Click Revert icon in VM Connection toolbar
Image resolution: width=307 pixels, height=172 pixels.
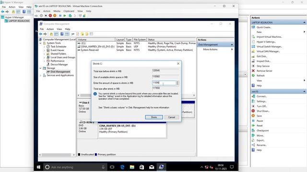(x=75, y=16)
